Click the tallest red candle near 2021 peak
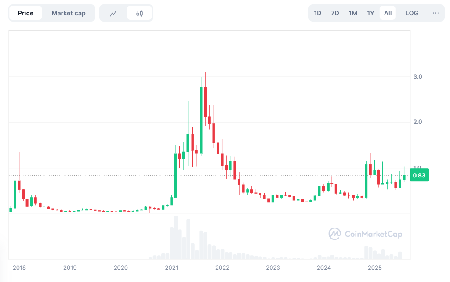Viewport: 450px width, 282px height. point(205,101)
